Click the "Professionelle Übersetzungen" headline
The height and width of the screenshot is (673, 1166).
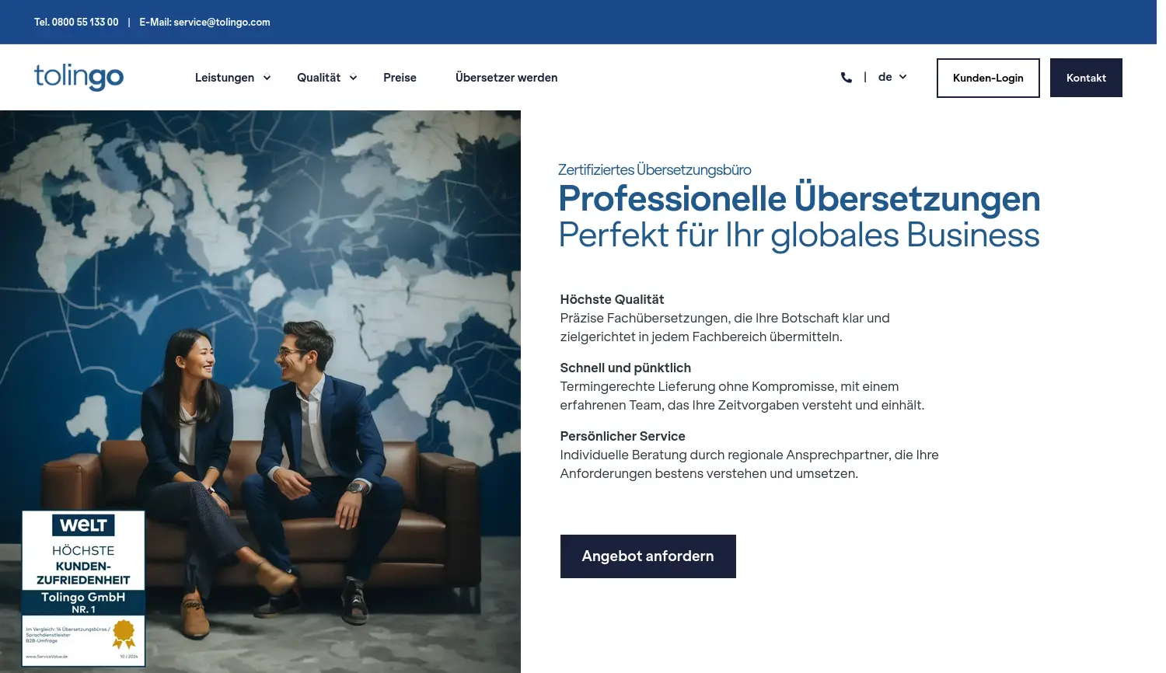tap(799, 199)
